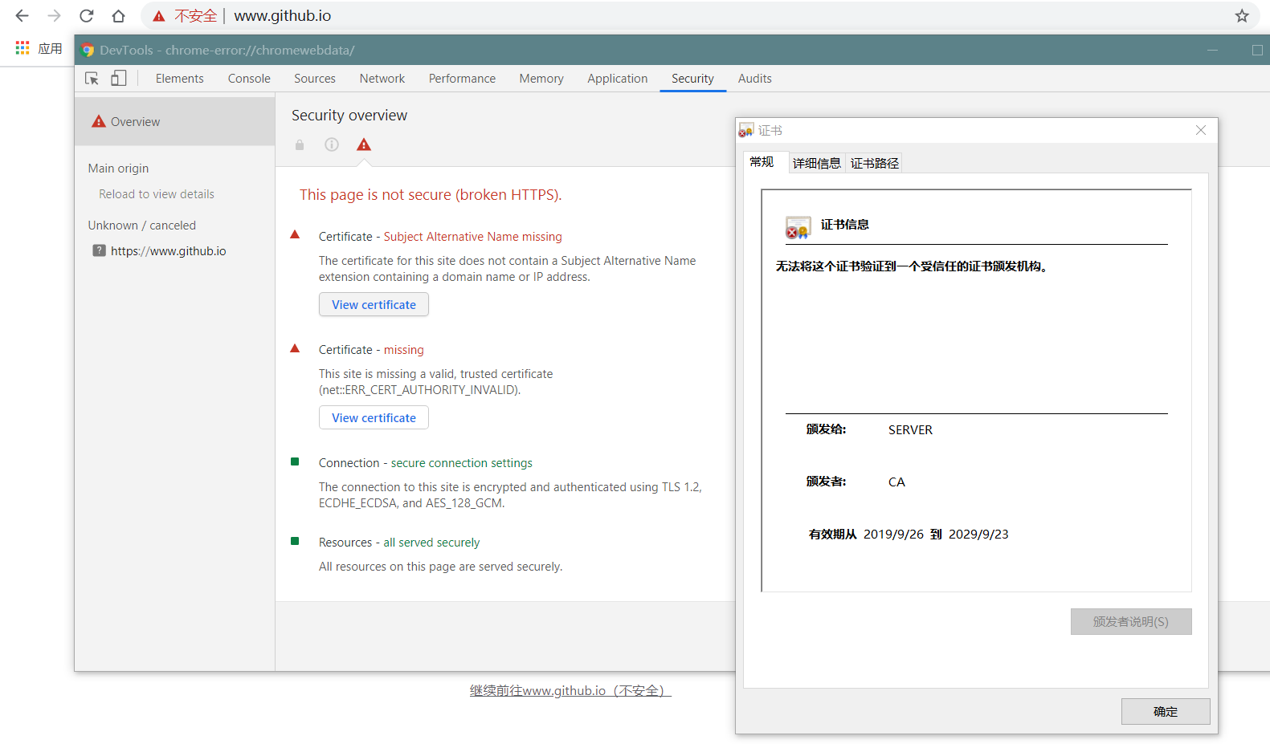Click the browser back arrow
The height and width of the screenshot is (744, 1270).
[22, 16]
